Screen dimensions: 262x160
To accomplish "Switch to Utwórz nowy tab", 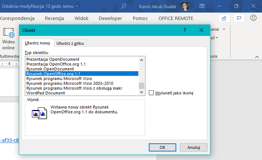I will pos(37,43).
